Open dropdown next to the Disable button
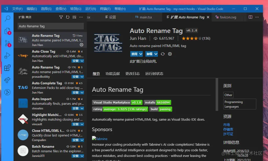 tap(141, 54)
